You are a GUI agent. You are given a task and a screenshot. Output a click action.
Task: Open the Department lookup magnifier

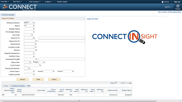click(36, 44)
